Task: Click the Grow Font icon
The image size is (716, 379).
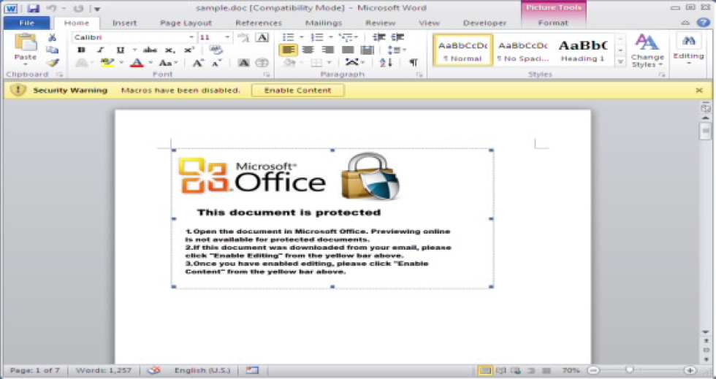Action: (198, 63)
